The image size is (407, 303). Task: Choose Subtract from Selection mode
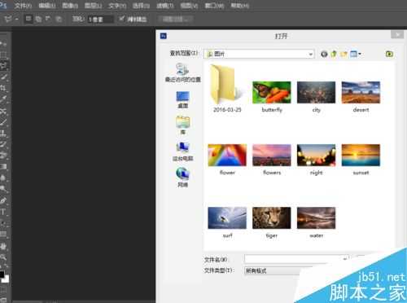coord(48,19)
